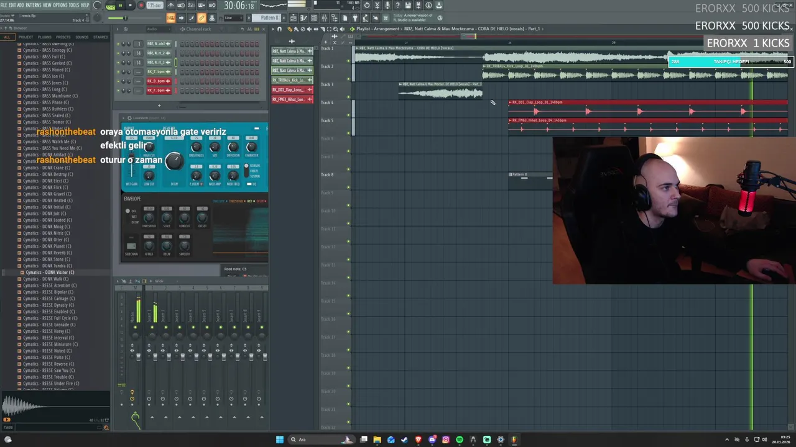Click the mixer Insert 1 volume fader
The height and width of the screenshot is (447, 796).
[x=155, y=356]
